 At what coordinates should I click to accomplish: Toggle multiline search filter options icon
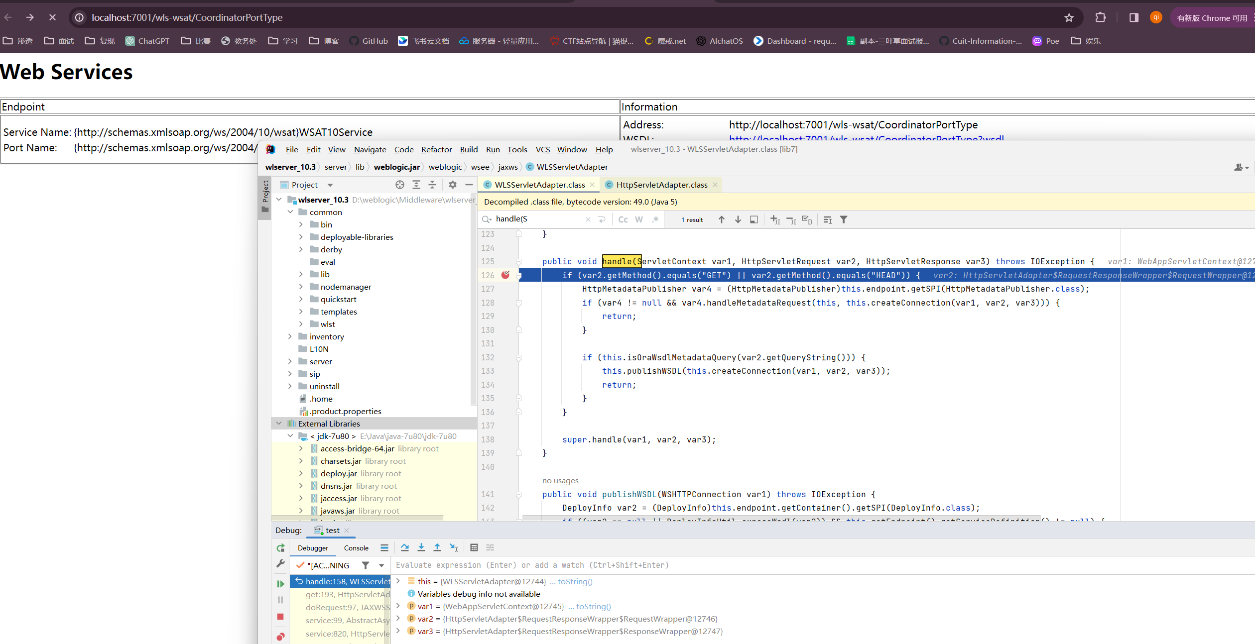point(828,219)
